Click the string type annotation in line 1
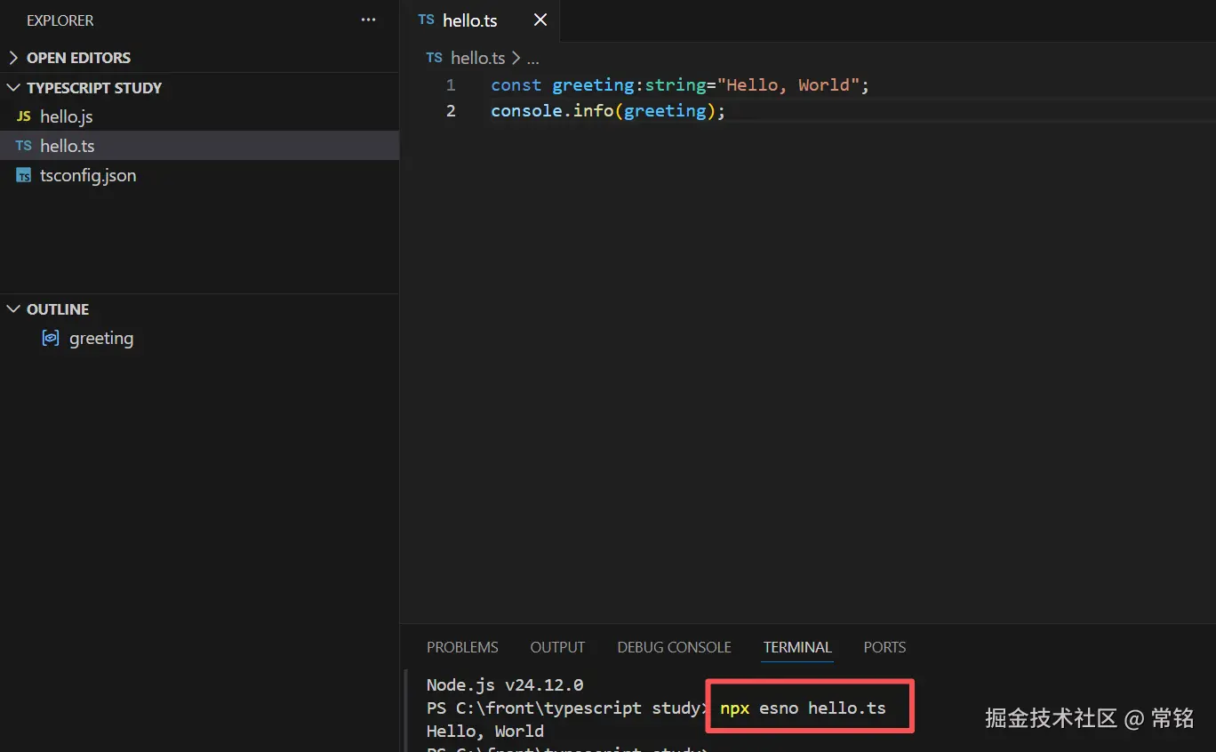Screen dimensions: 1216x752 [676, 85]
